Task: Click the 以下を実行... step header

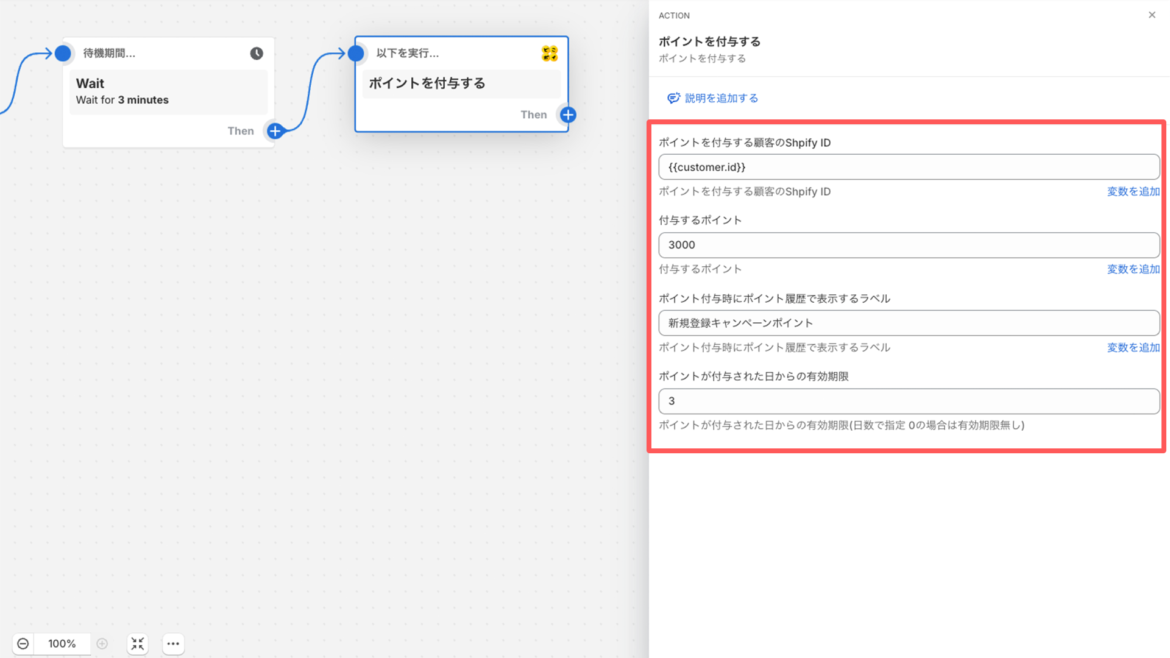Action: point(408,54)
